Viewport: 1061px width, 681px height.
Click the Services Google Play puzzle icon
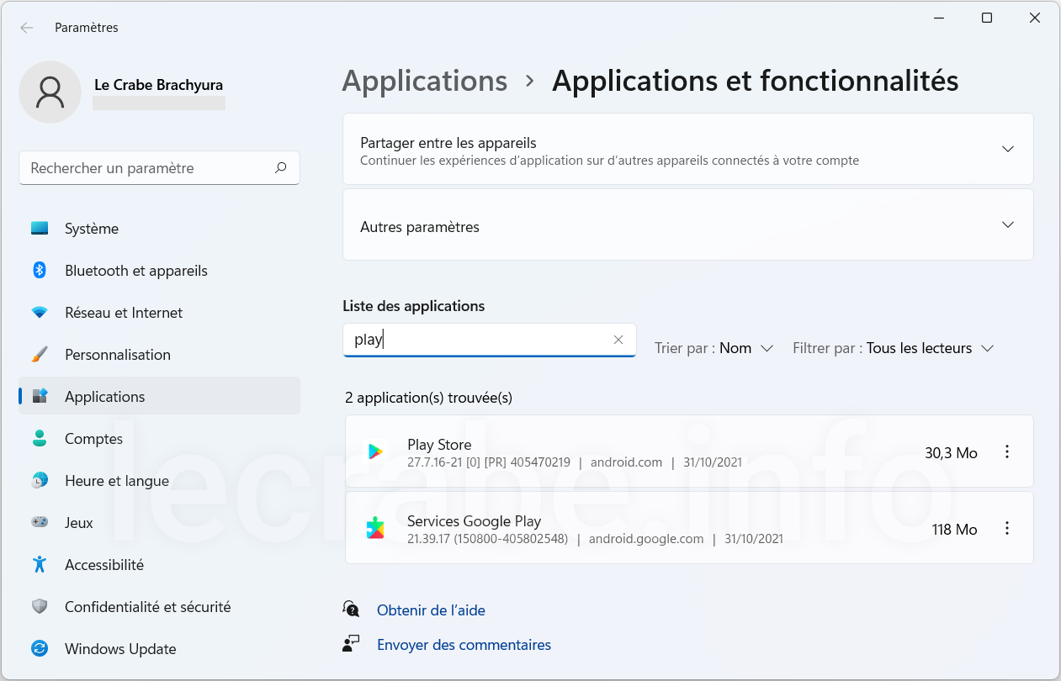pyautogui.click(x=375, y=529)
